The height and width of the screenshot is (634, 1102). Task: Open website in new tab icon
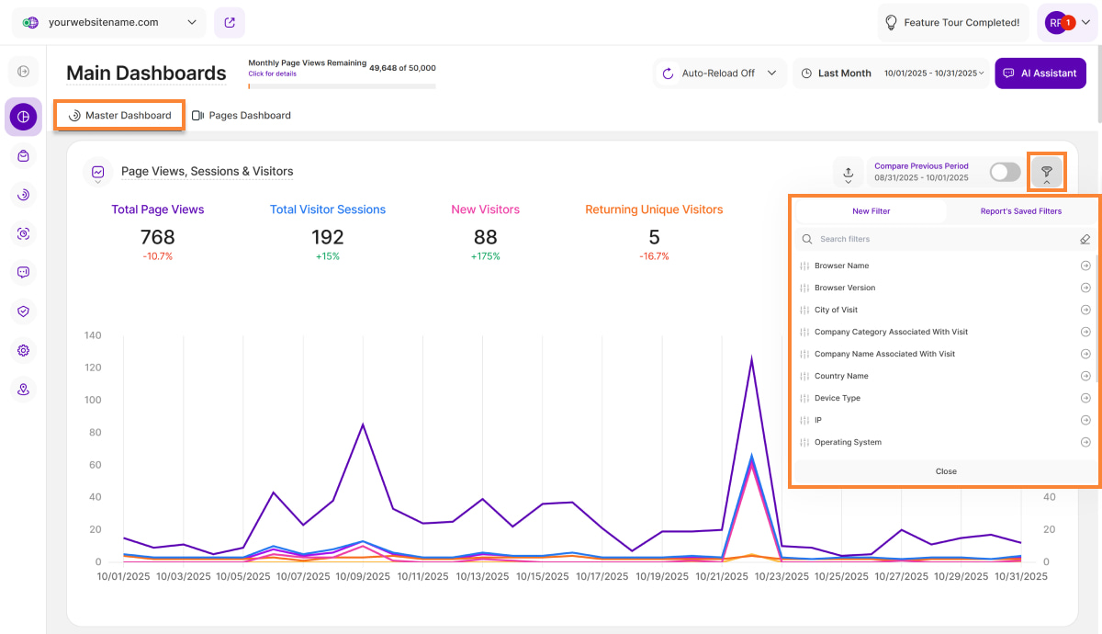tap(229, 22)
